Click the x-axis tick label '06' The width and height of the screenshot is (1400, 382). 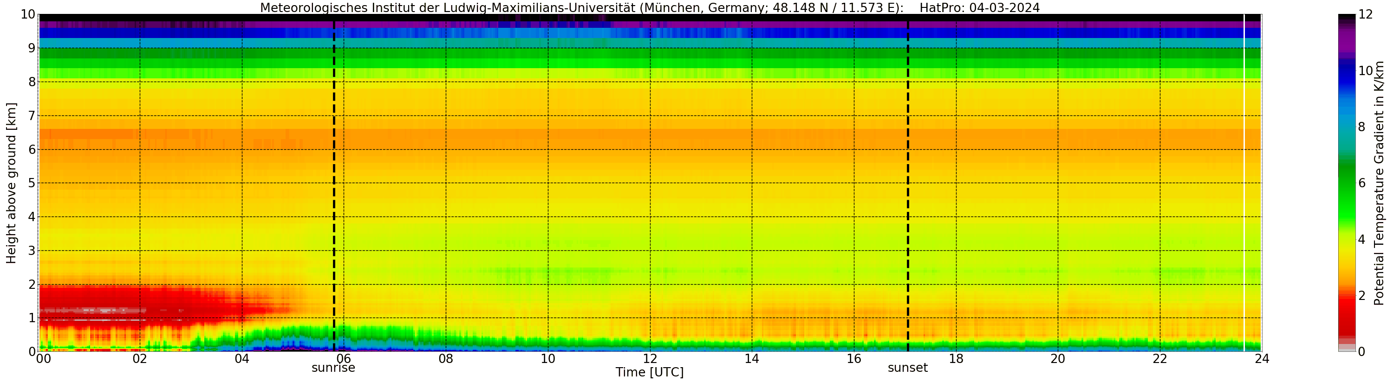coord(344,359)
